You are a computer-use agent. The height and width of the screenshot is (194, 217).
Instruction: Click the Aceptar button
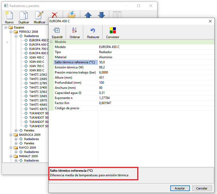pyautogui.click(x=180, y=188)
